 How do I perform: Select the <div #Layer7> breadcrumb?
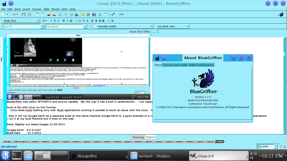pos(21,142)
